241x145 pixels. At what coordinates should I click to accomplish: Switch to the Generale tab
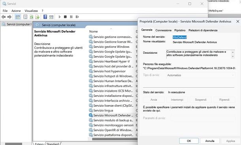point(147,30)
